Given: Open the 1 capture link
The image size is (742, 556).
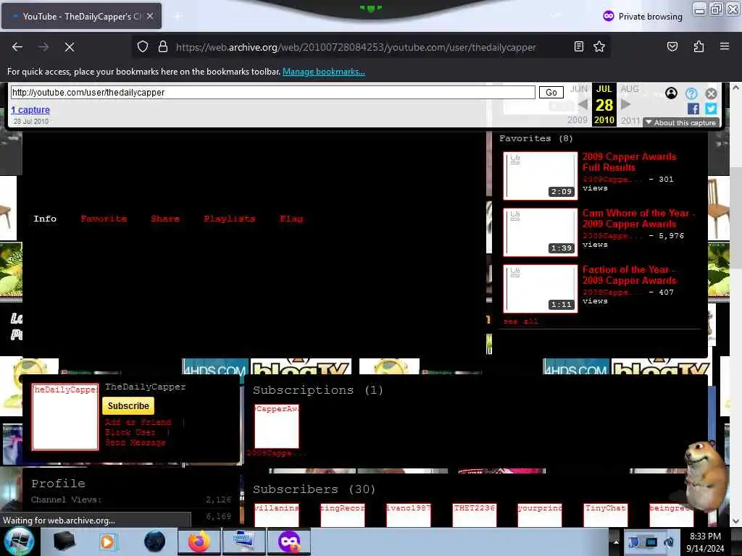Looking at the screenshot, I should 30,110.
